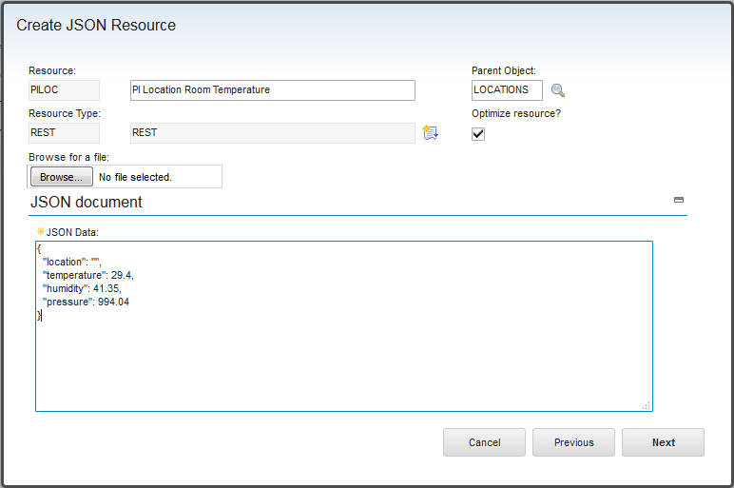This screenshot has height=488, width=734.
Task: Open the Parent Object lookup magnifier
Action: click(558, 90)
